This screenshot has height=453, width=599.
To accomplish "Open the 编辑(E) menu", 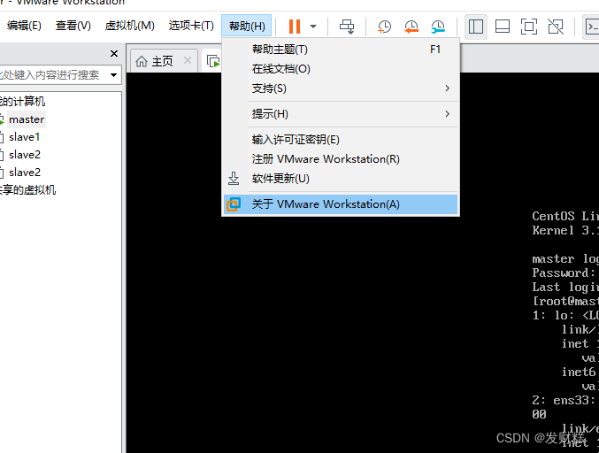I will click(x=24, y=26).
